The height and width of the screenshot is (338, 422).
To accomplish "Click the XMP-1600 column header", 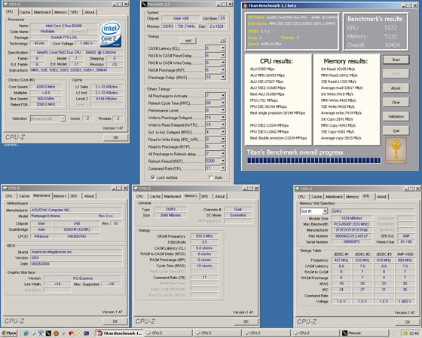I will point(405,254).
